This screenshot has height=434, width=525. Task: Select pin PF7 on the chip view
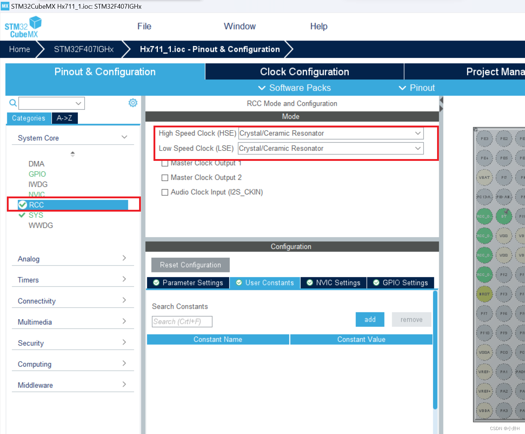coord(484,313)
